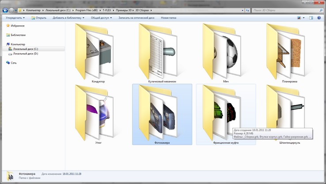Click the Открыть toolbar button
This screenshot has width=326, height=184.
[39, 18]
